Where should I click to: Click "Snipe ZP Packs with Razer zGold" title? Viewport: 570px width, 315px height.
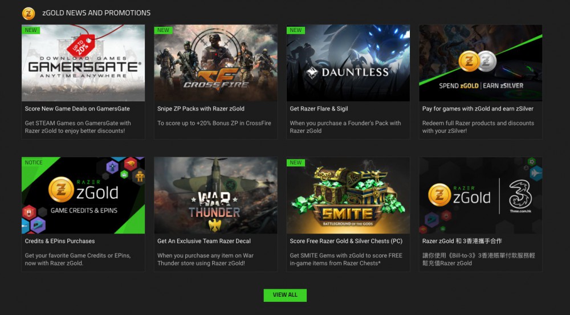201,109
